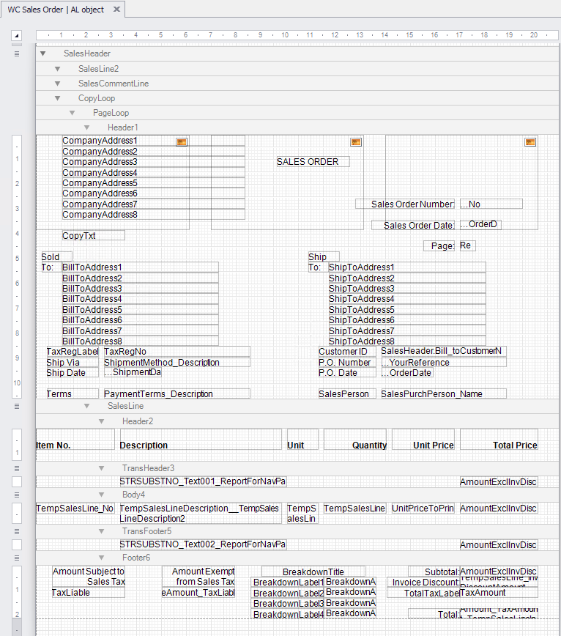Select the Customer ID label
The height and width of the screenshot is (636, 561).
[x=347, y=352]
